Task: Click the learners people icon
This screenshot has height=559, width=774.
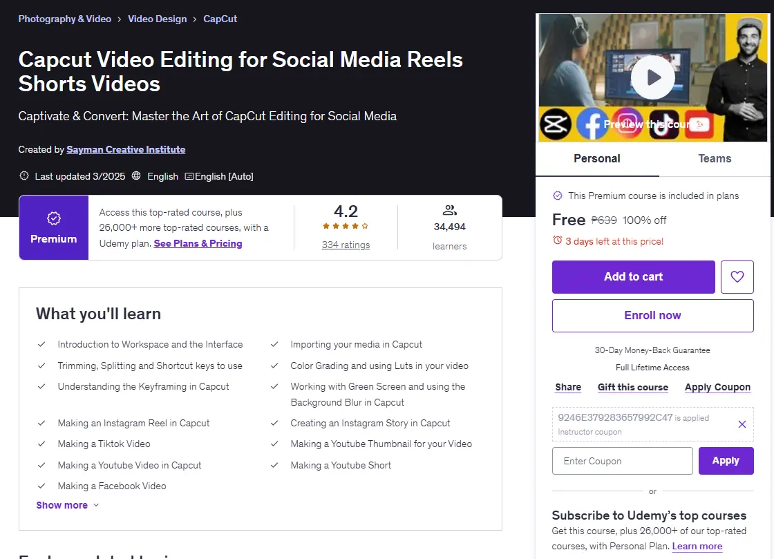Action: click(x=449, y=210)
